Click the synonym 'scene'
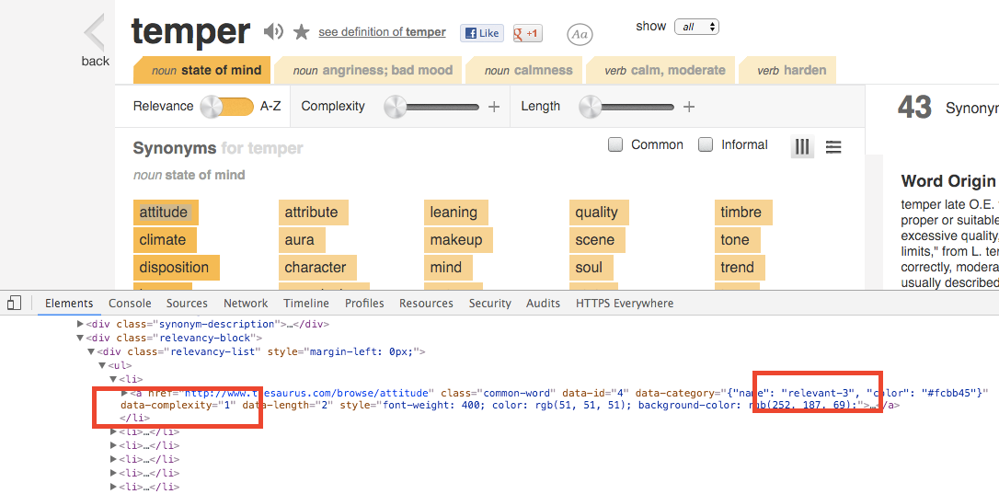 pos(597,240)
